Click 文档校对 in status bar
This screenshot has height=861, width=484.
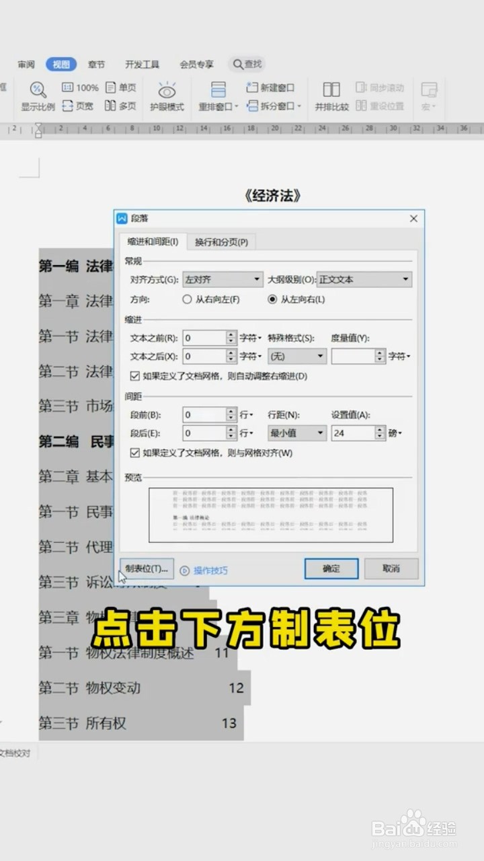pyautogui.click(x=15, y=753)
